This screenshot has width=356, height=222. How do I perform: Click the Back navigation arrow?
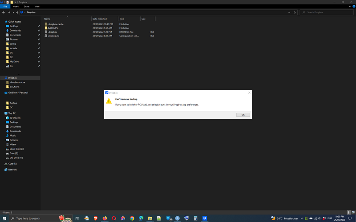[4, 12]
